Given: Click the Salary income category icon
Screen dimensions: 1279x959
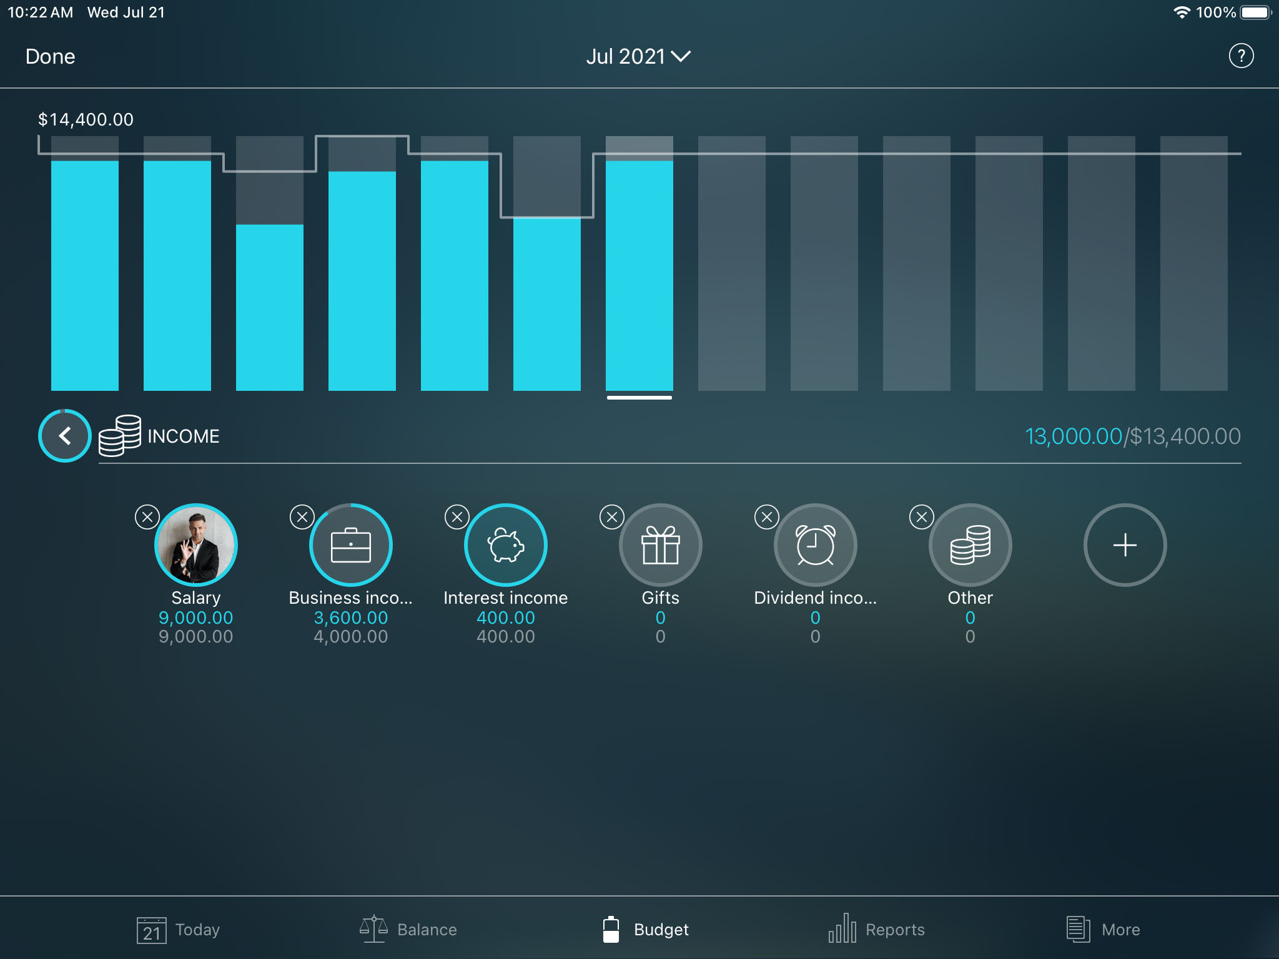Looking at the screenshot, I should [194, 544].
